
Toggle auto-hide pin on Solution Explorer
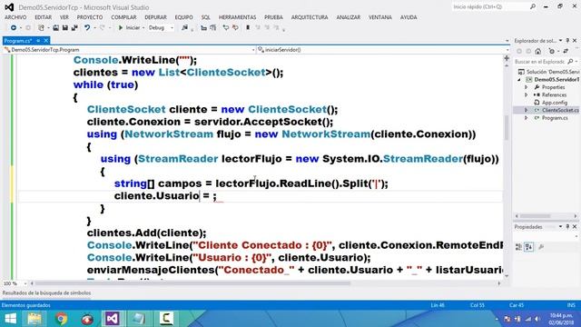pos(567,41)
